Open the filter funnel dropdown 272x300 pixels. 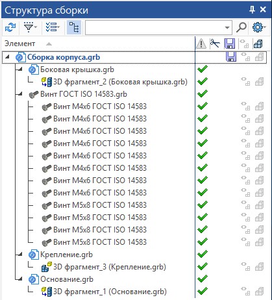click(x=30, y=27)
